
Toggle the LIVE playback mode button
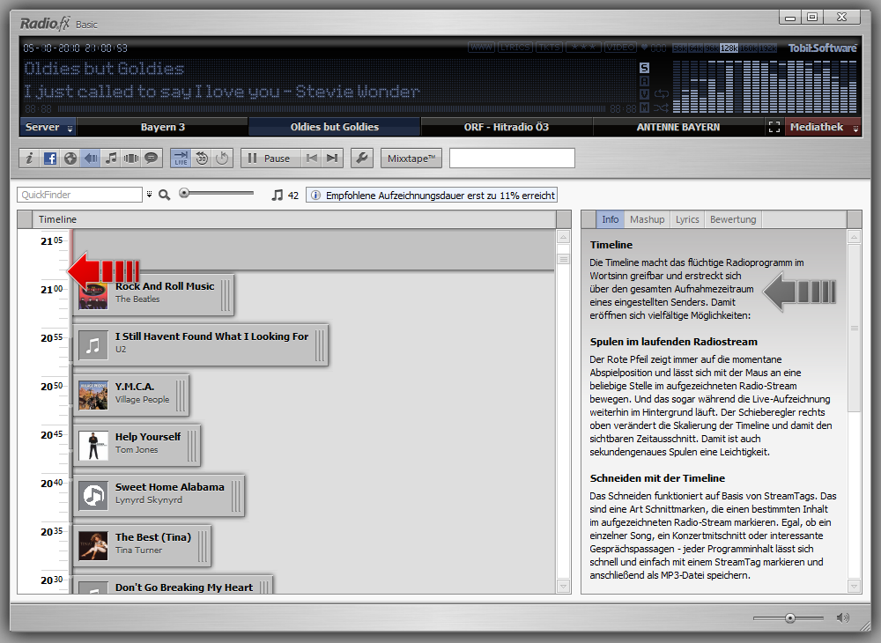[x=181, y=159]
